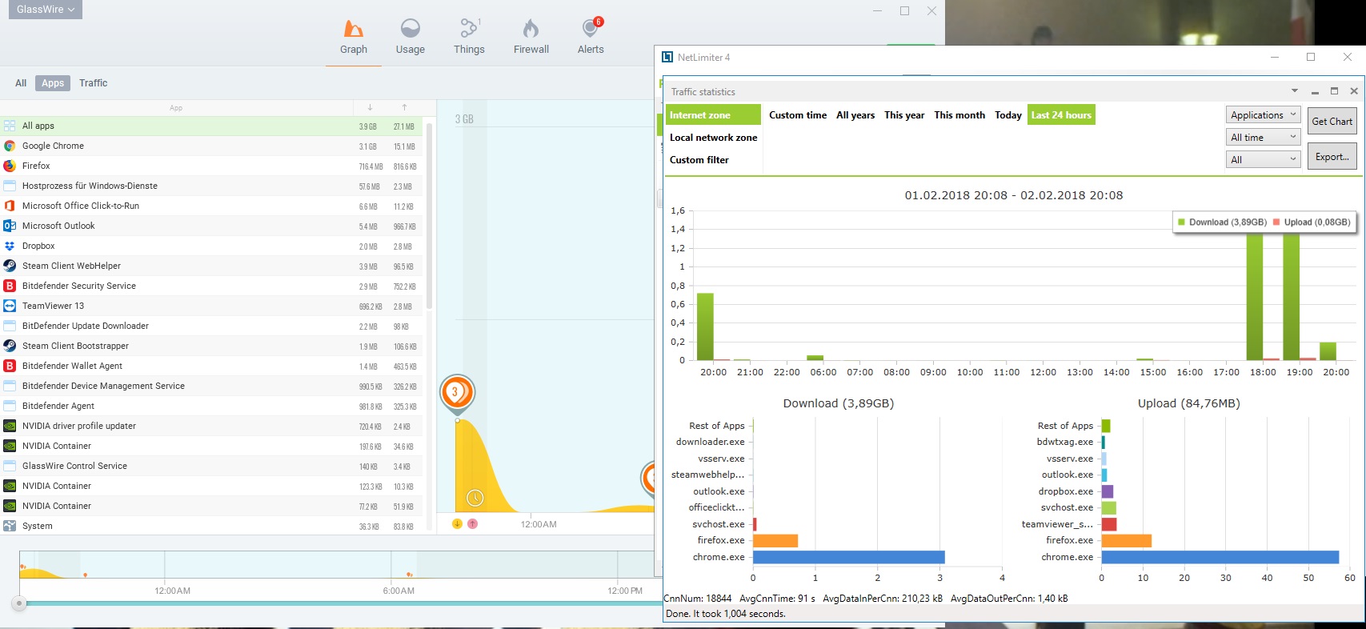Select Local network zone filter
This screenshot has height=629, width=1366.
[x=713, y=138]
